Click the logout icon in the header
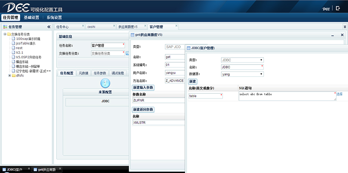The height and width of the screenshot is (173, 348). point(338,8)
